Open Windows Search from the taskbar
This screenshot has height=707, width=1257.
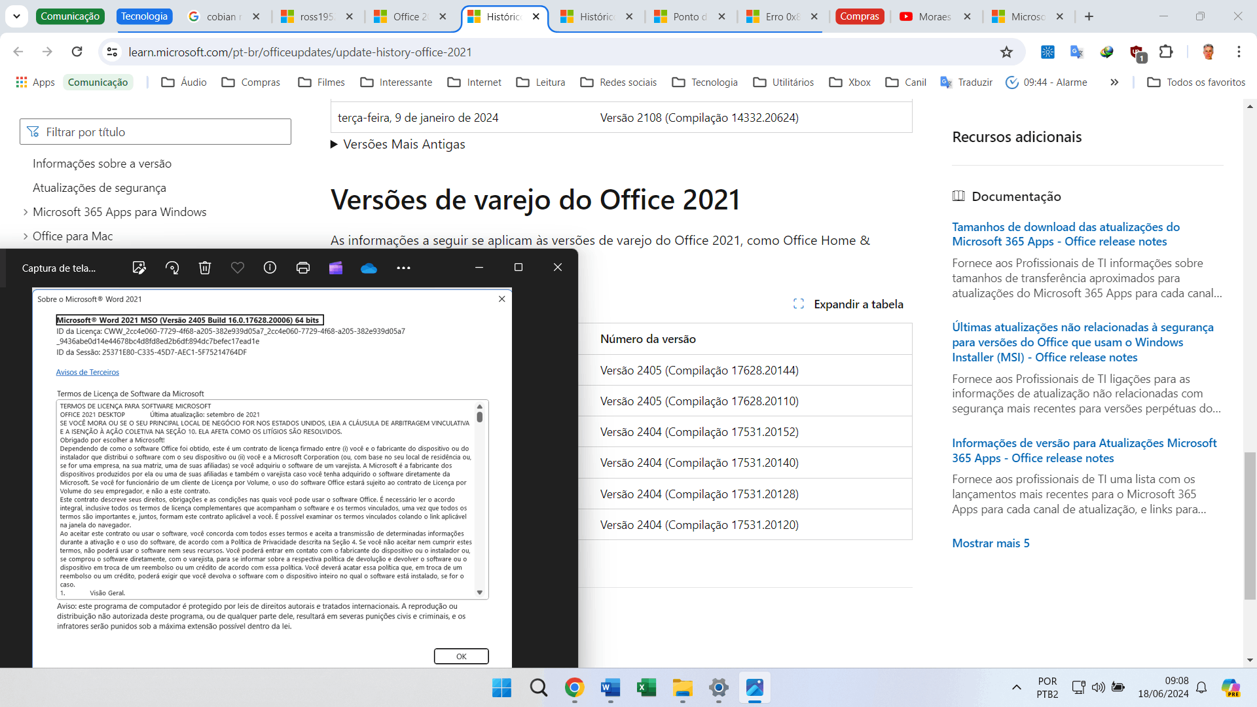point(539,688)
